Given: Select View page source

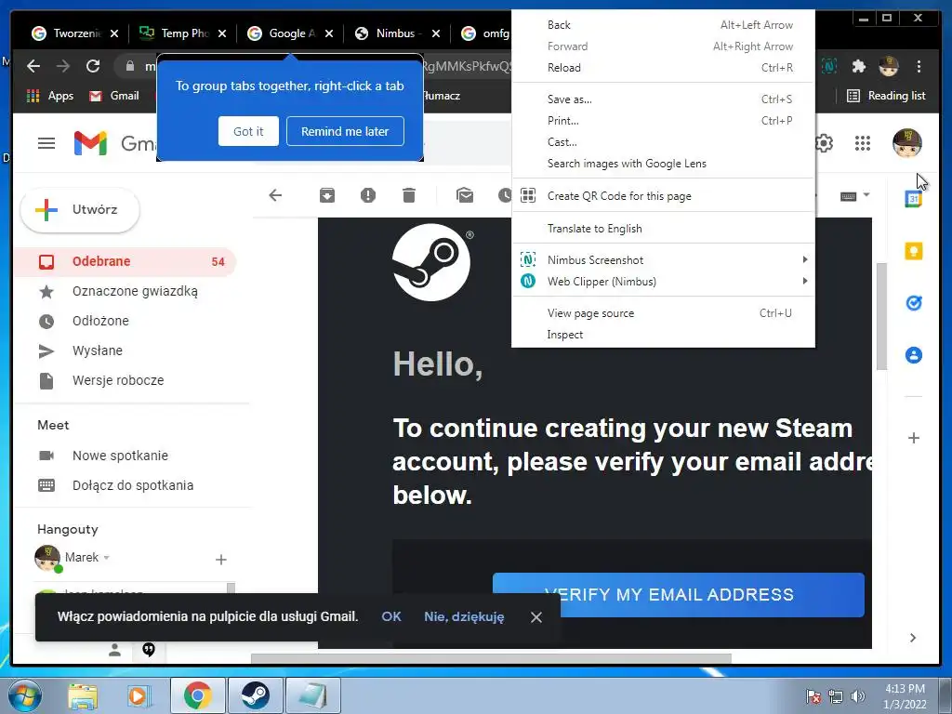Looking at the screenshot, I should [663, 313].
